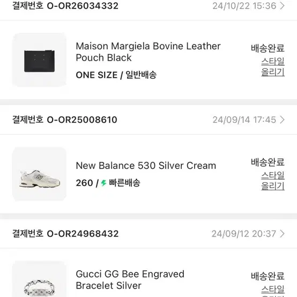Screen dimensions: 297x297
Task: Click 스타일 올리기 link for New Balance 530
Action: 273,181
